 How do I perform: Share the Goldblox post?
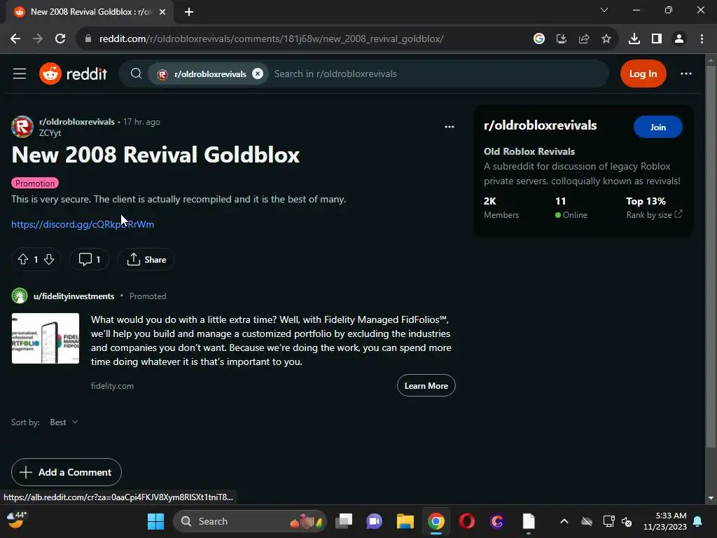click(146, 259)
